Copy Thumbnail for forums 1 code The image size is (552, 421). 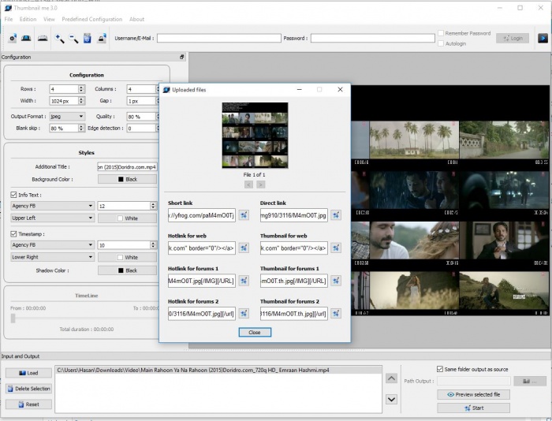coord(336,281)
